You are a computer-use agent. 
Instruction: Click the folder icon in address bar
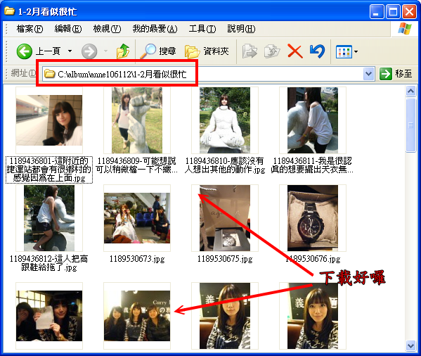(49, 73)
